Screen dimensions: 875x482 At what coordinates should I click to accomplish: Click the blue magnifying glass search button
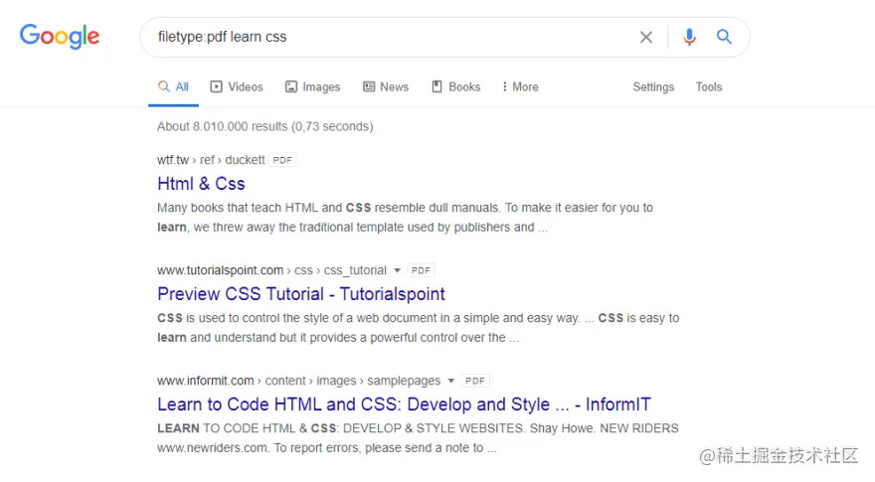coord(725,37)
